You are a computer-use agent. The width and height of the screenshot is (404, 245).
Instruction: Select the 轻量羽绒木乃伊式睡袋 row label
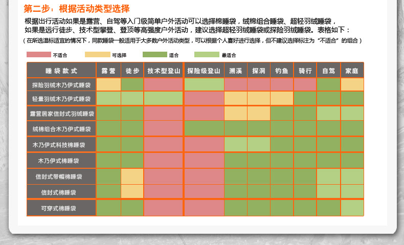tap(61, 99)
